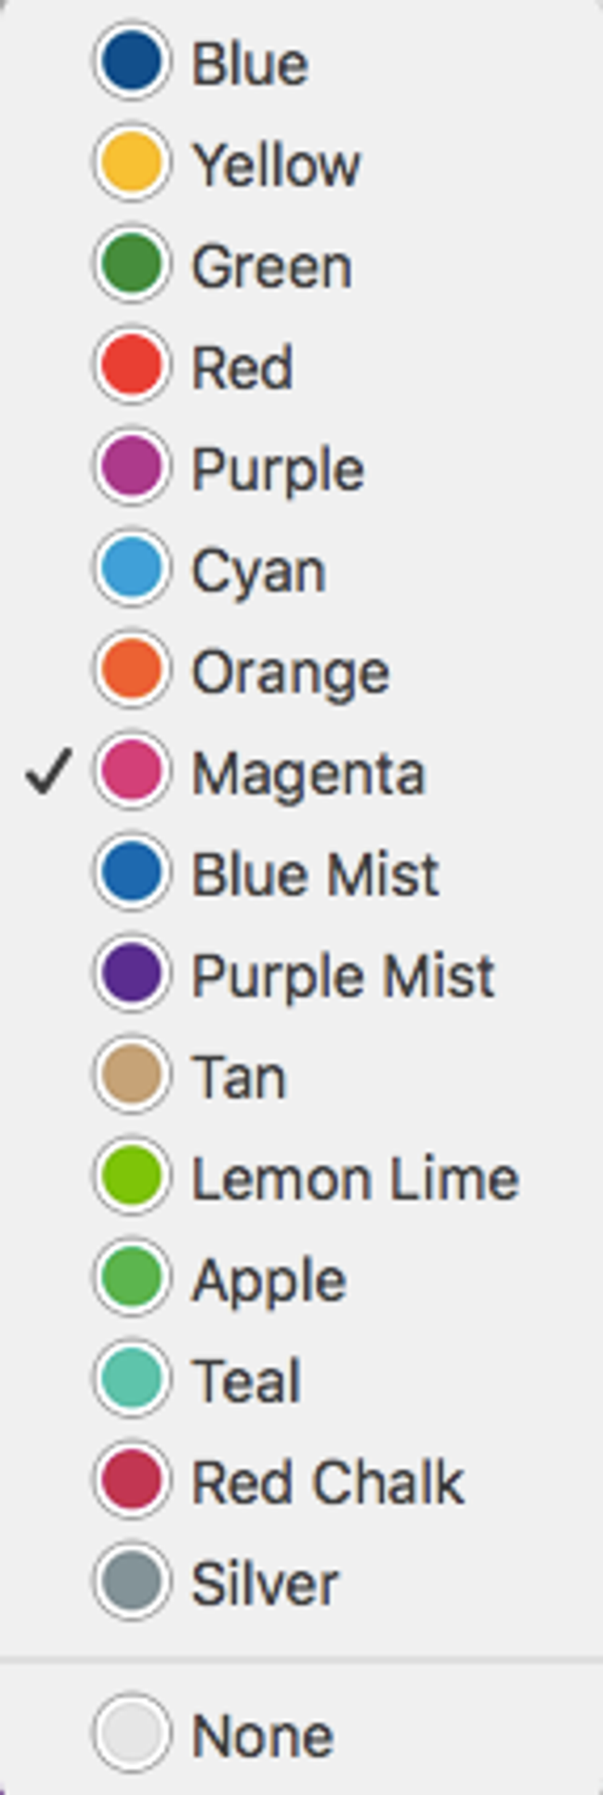Set the color to Red
603x1795 pixels.
(132, 365)
